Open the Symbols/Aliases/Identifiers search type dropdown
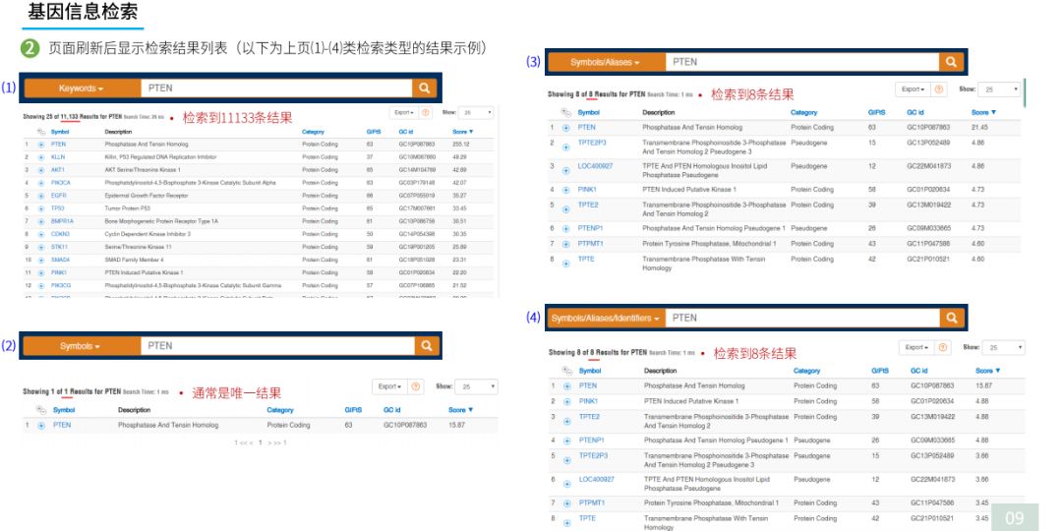Viewport: 1062px width, 531px height. tap(606, 318)
